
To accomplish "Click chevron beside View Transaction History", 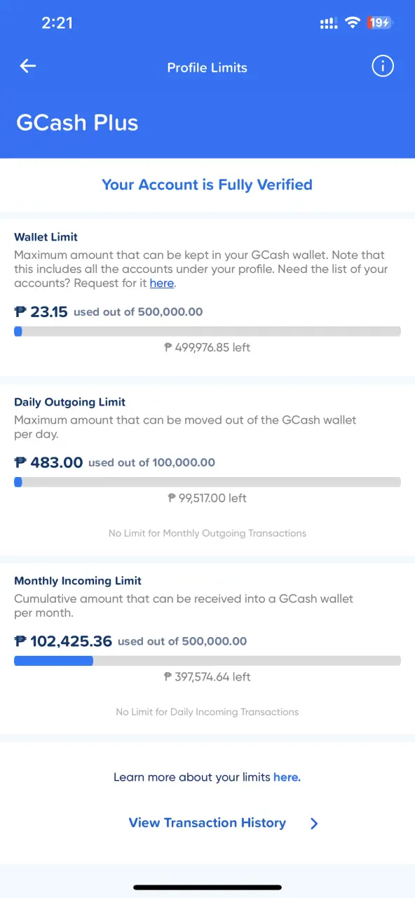I will point(314,824).
